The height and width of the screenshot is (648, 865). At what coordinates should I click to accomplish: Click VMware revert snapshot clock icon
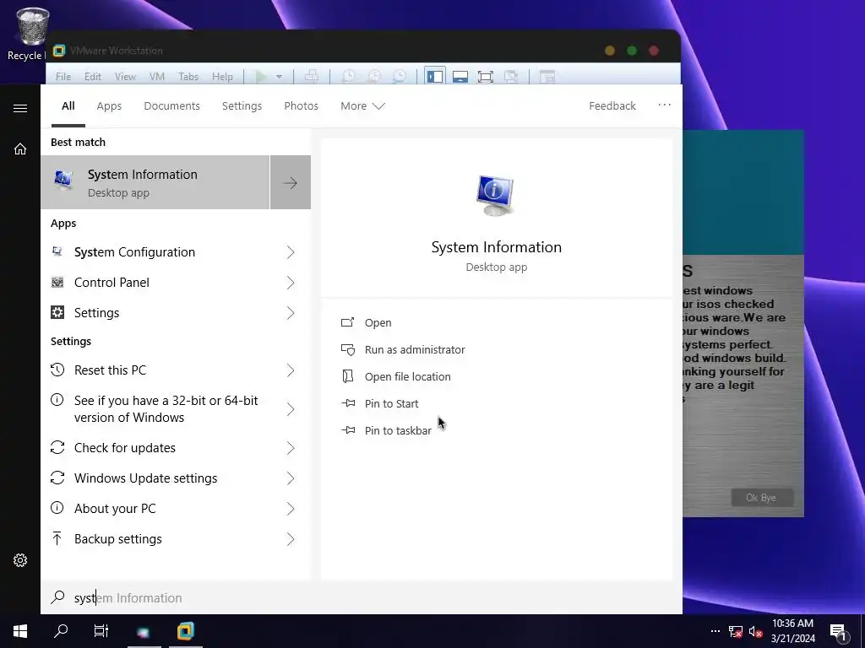(x=374, y=76)
